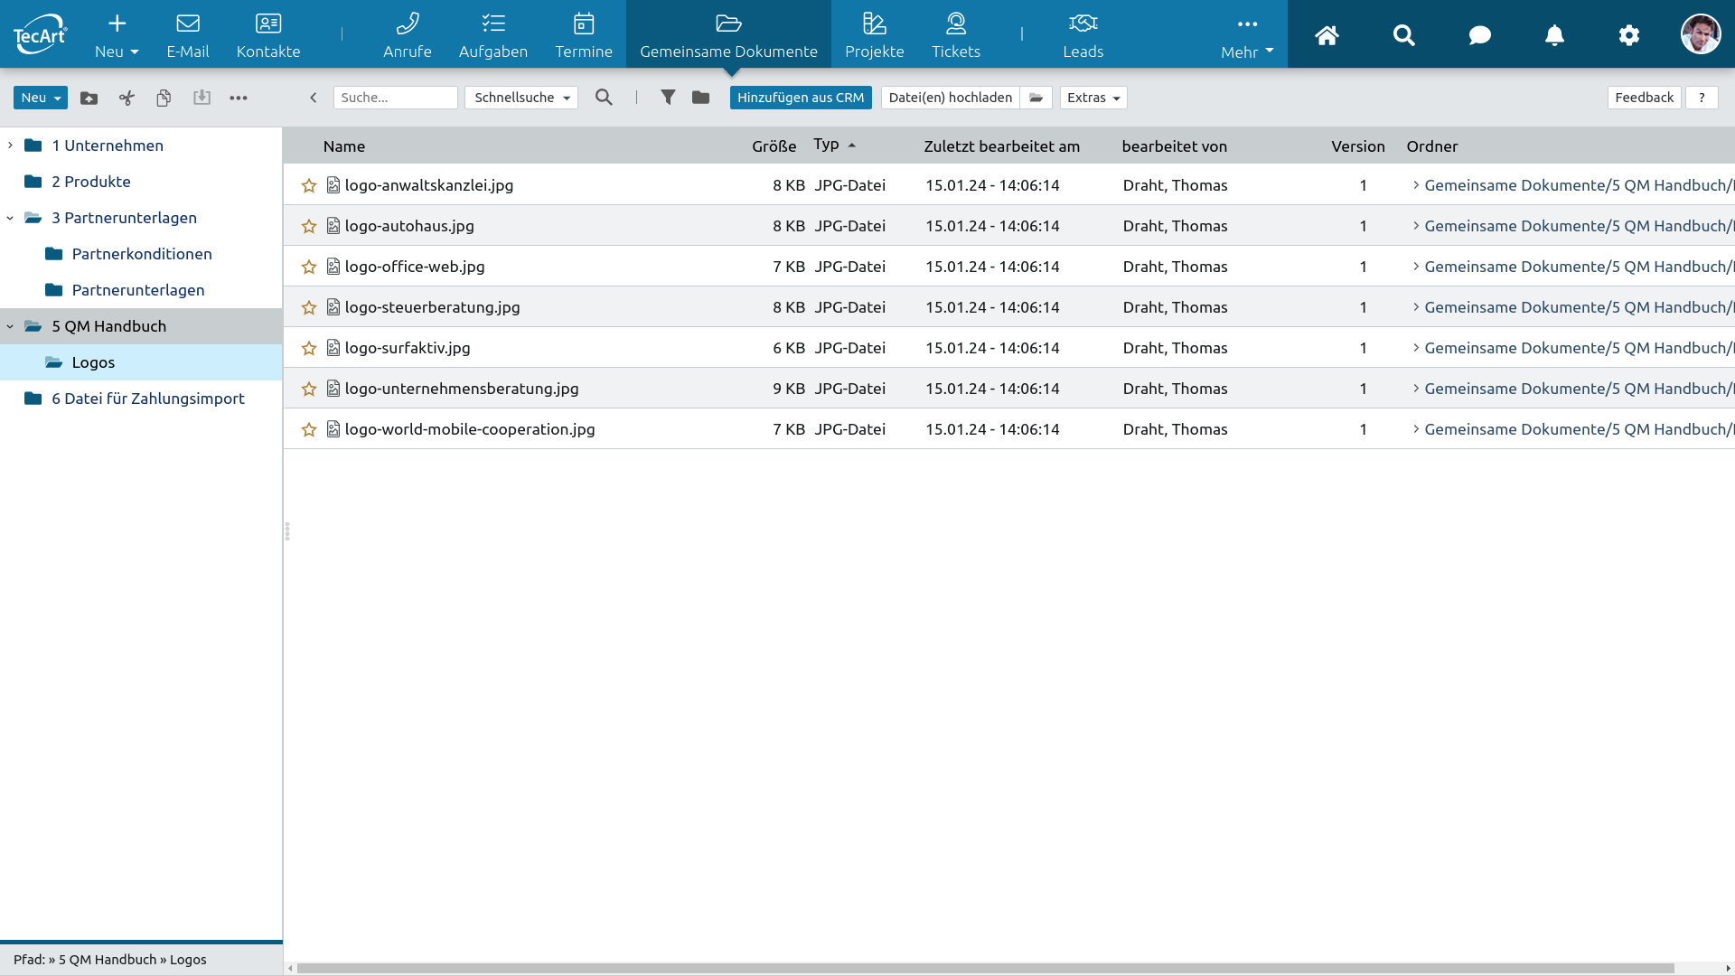
Task: Click Hinzufügen aus CRM button
Action: click(x=800, y=98)
